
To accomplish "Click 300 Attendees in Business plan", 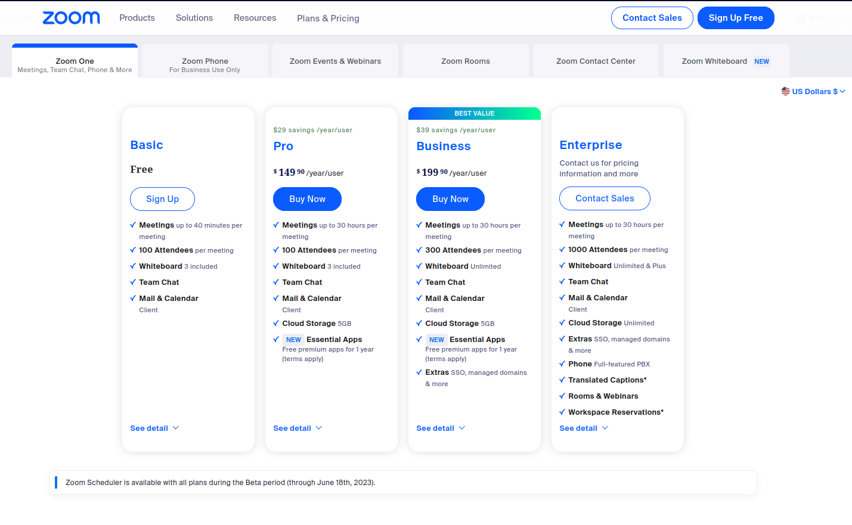I will point(473,250).
